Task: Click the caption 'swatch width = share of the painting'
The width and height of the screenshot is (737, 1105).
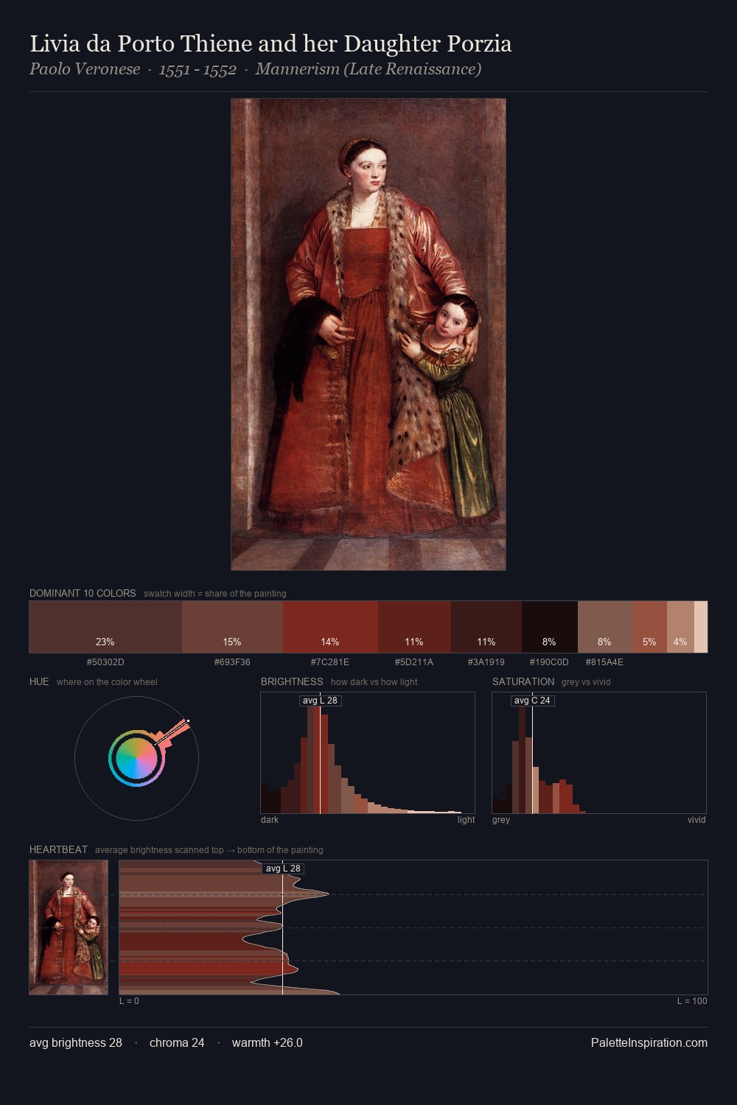Action: (215, 594)
